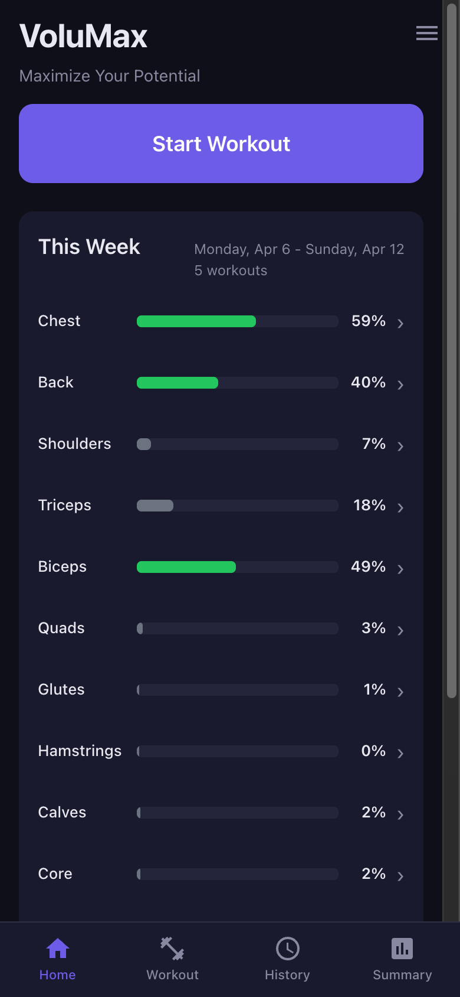460x997 pixels.
Task: Expand Shoulders details
Action: 400,446
